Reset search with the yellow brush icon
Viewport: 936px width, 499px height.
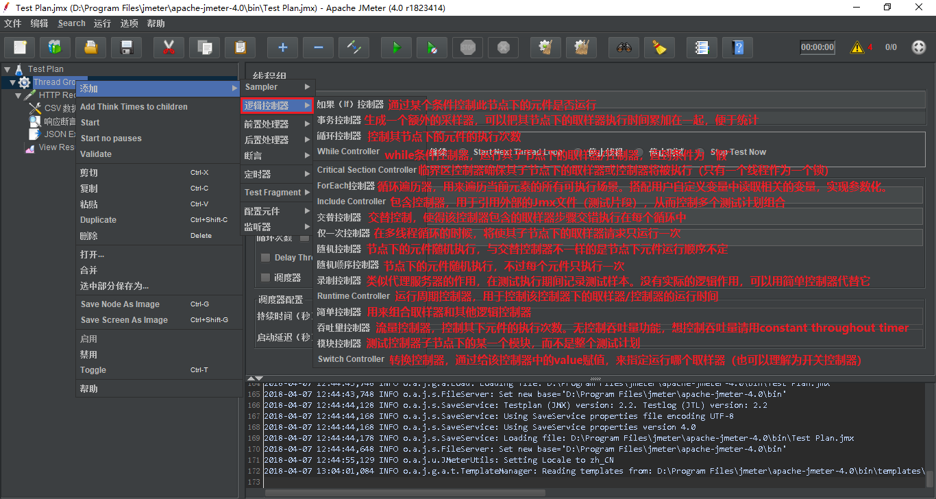(659, 47)
